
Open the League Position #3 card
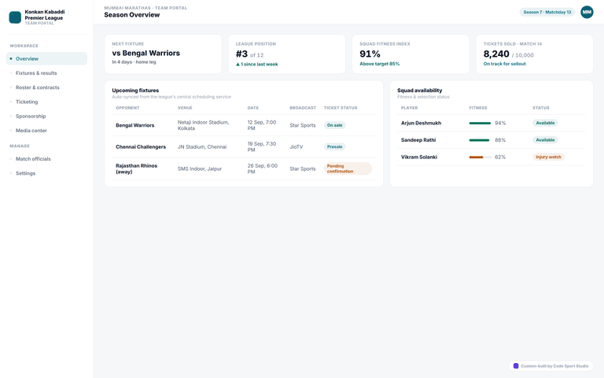(x=286, y=54)
